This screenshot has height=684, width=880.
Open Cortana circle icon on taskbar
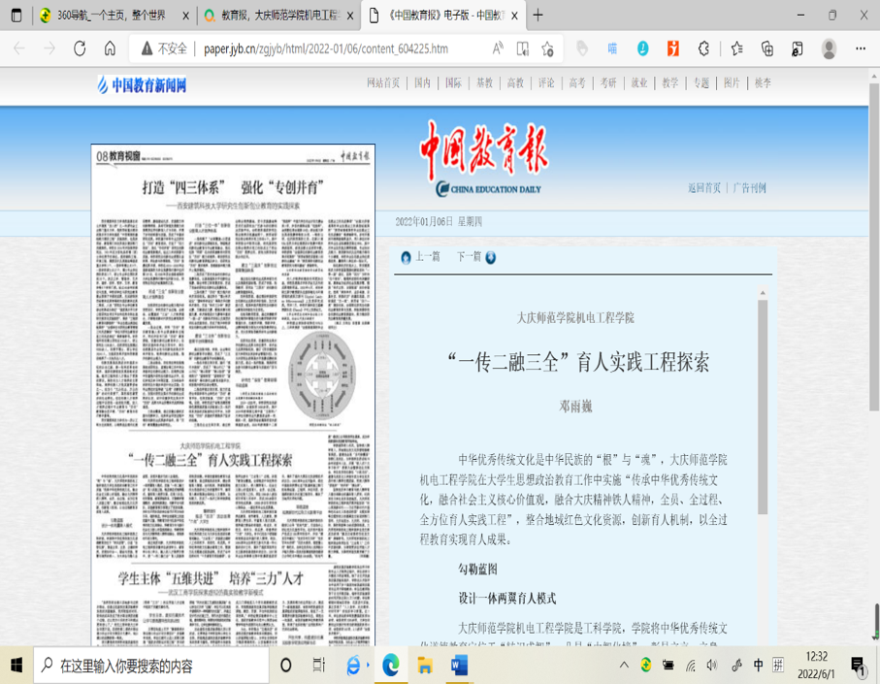tap(285, 666)
